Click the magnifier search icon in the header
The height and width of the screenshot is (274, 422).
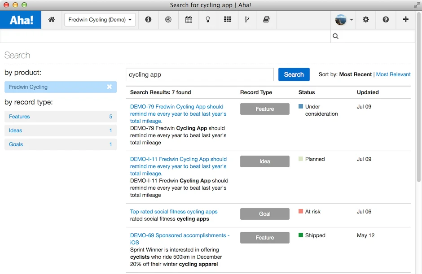335,36
